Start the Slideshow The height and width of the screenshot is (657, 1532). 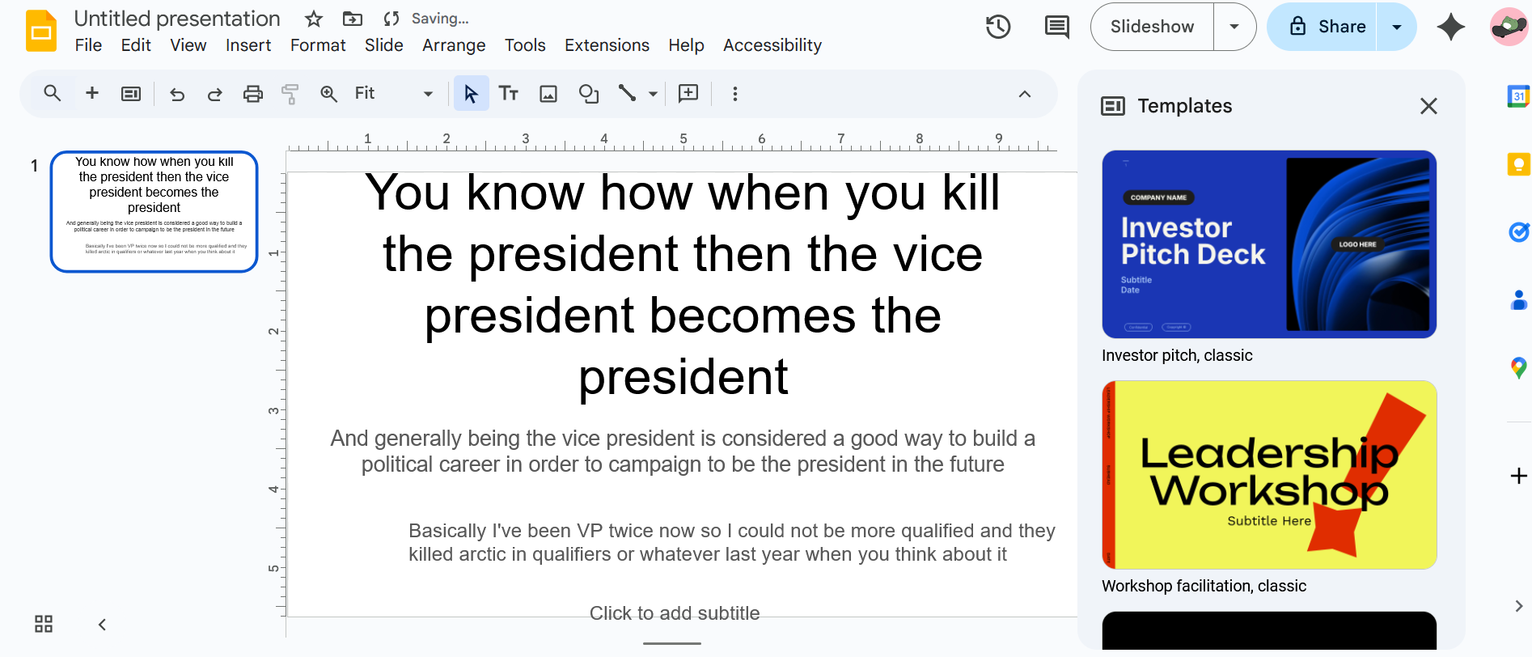tap(1152, 27)
